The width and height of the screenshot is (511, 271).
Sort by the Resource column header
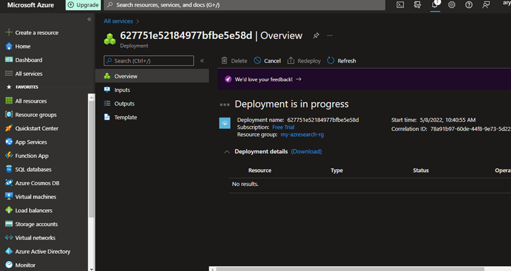pyautogui.click(x=260, y=170)
